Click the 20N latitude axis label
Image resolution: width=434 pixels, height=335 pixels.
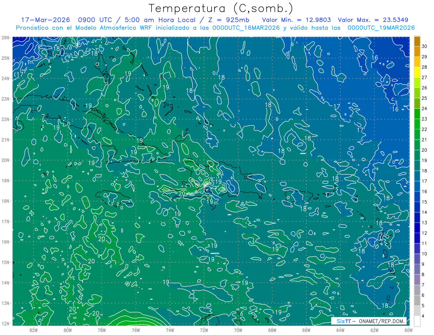coord(5,160)
